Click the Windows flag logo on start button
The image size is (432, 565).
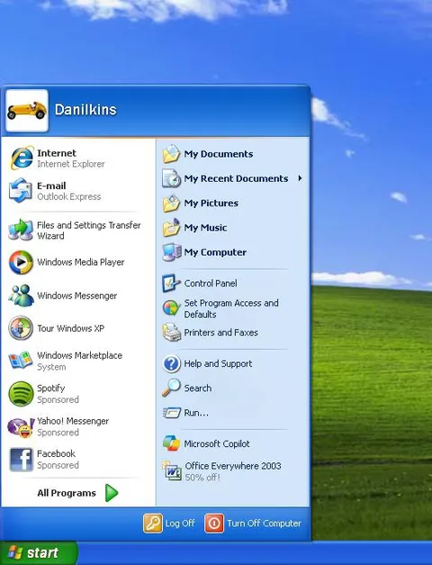[x=15, y=552]
